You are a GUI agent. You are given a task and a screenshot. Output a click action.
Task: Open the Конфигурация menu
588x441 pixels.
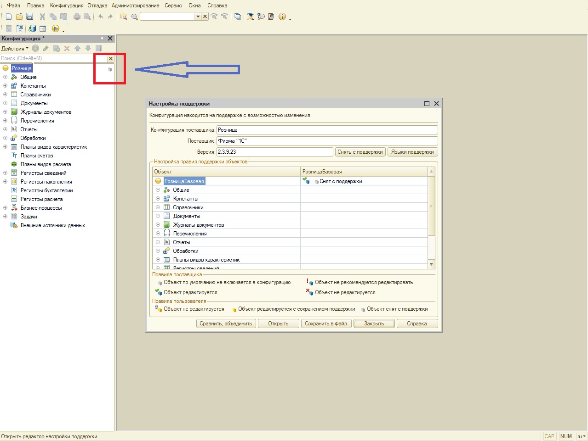click(67, 6)
